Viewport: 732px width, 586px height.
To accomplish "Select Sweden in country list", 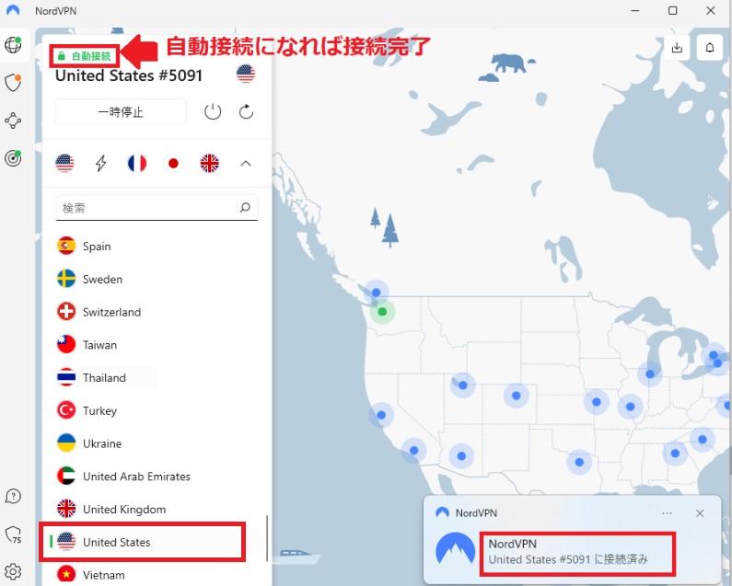I will click(157, 279).
